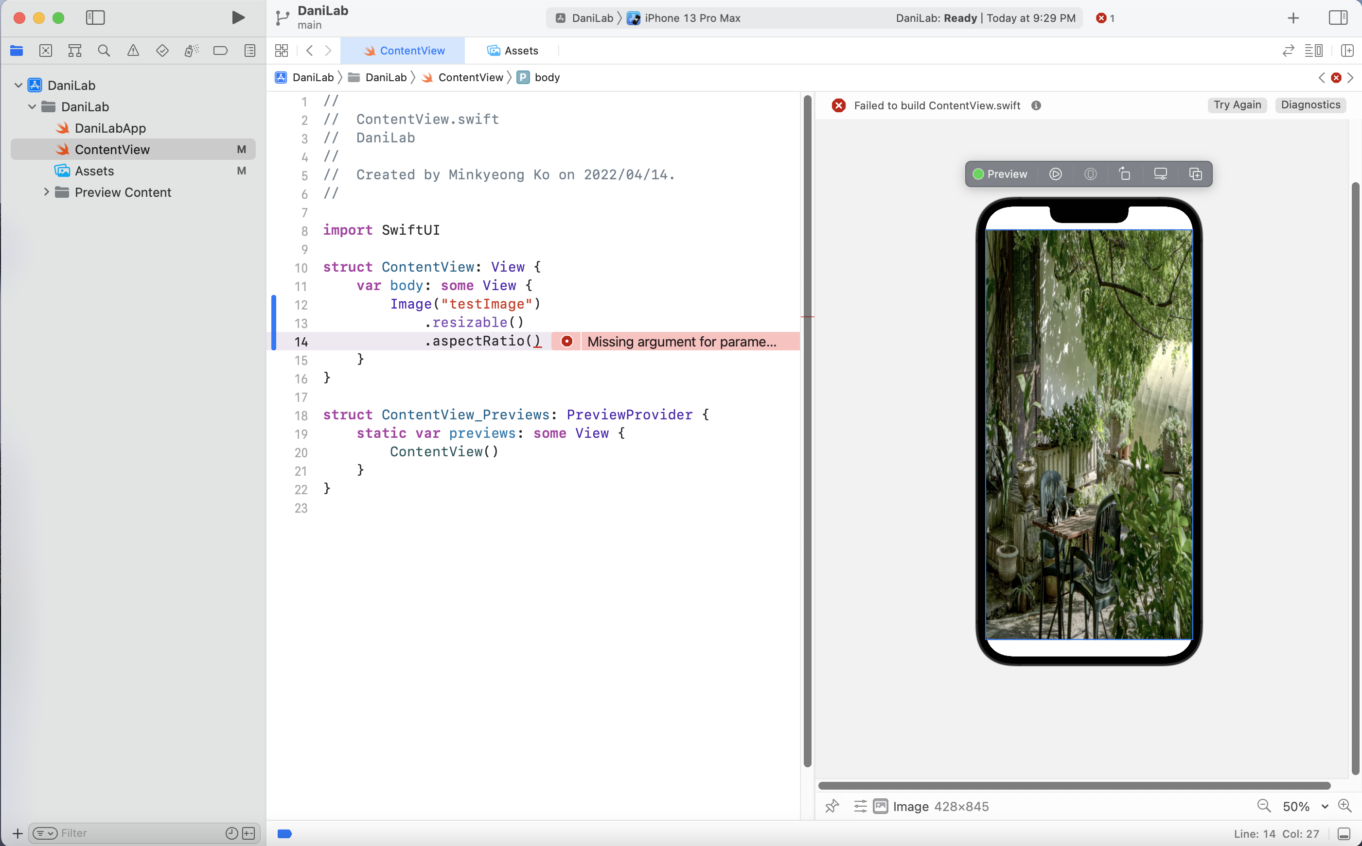The image size is (1362, 846).
Task: Toggle the right inspector panel
Action: [1338, 18]
